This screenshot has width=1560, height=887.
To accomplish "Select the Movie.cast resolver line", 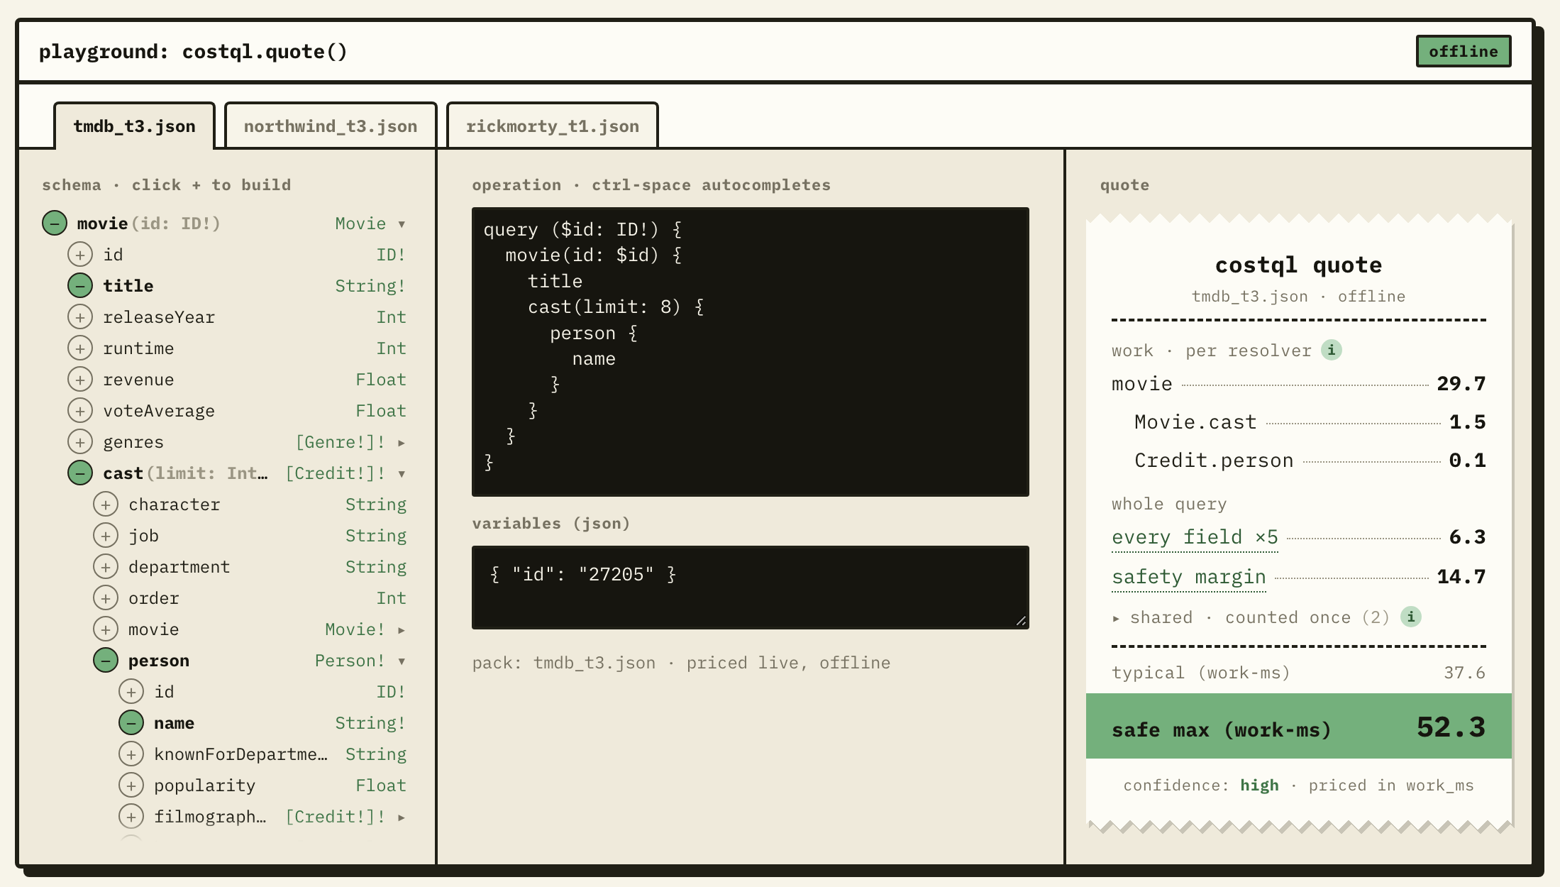I will (1299, 422).
